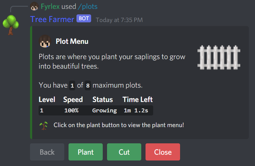Click Fyrlex's small avatar beside the command

(x=34, y=6)
